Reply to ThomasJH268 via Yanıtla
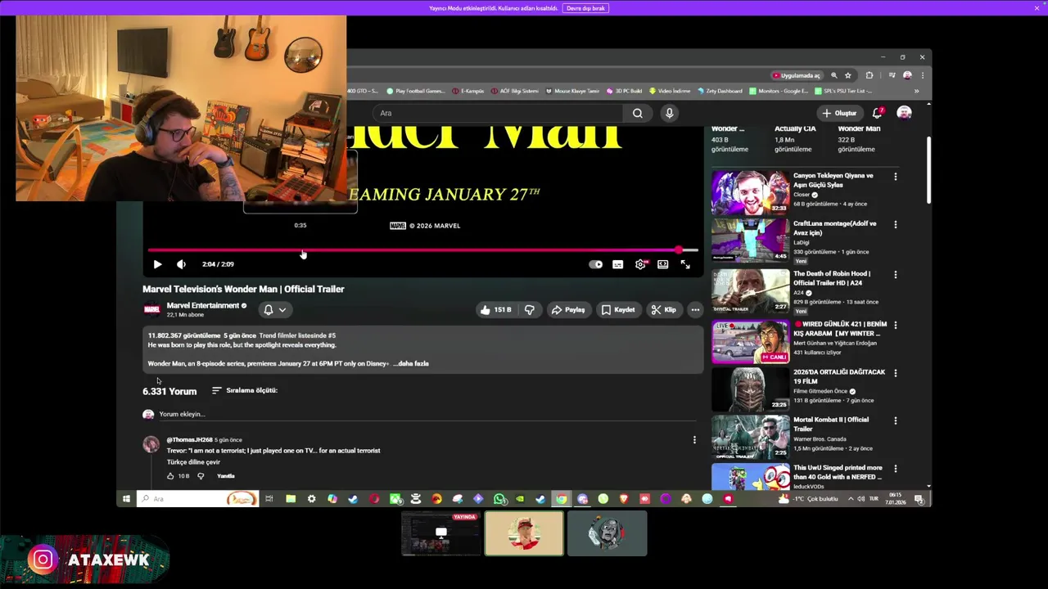This screenshot has width=1048, height=589. click(226, 476)
